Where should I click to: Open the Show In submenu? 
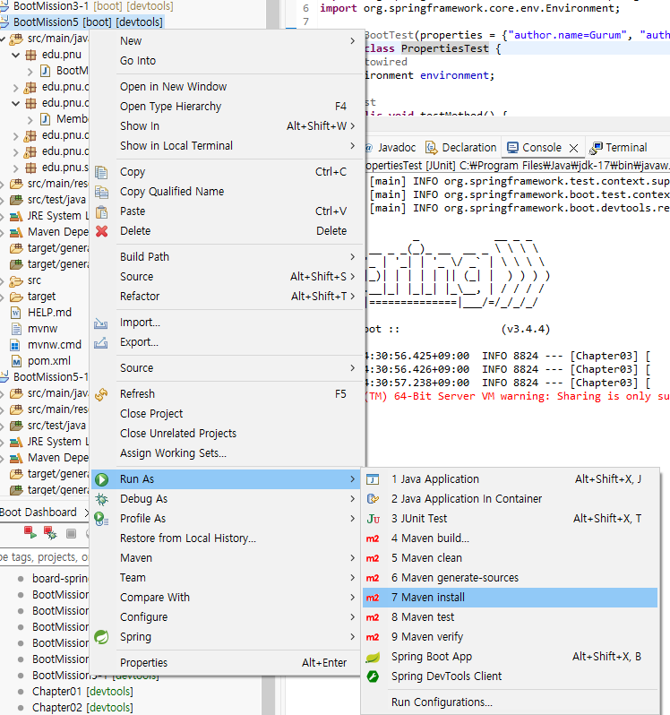point(228,126)
